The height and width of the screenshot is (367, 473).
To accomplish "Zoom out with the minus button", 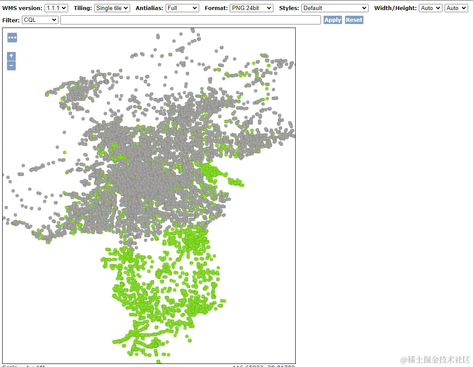I will click(x=11, y=66).
